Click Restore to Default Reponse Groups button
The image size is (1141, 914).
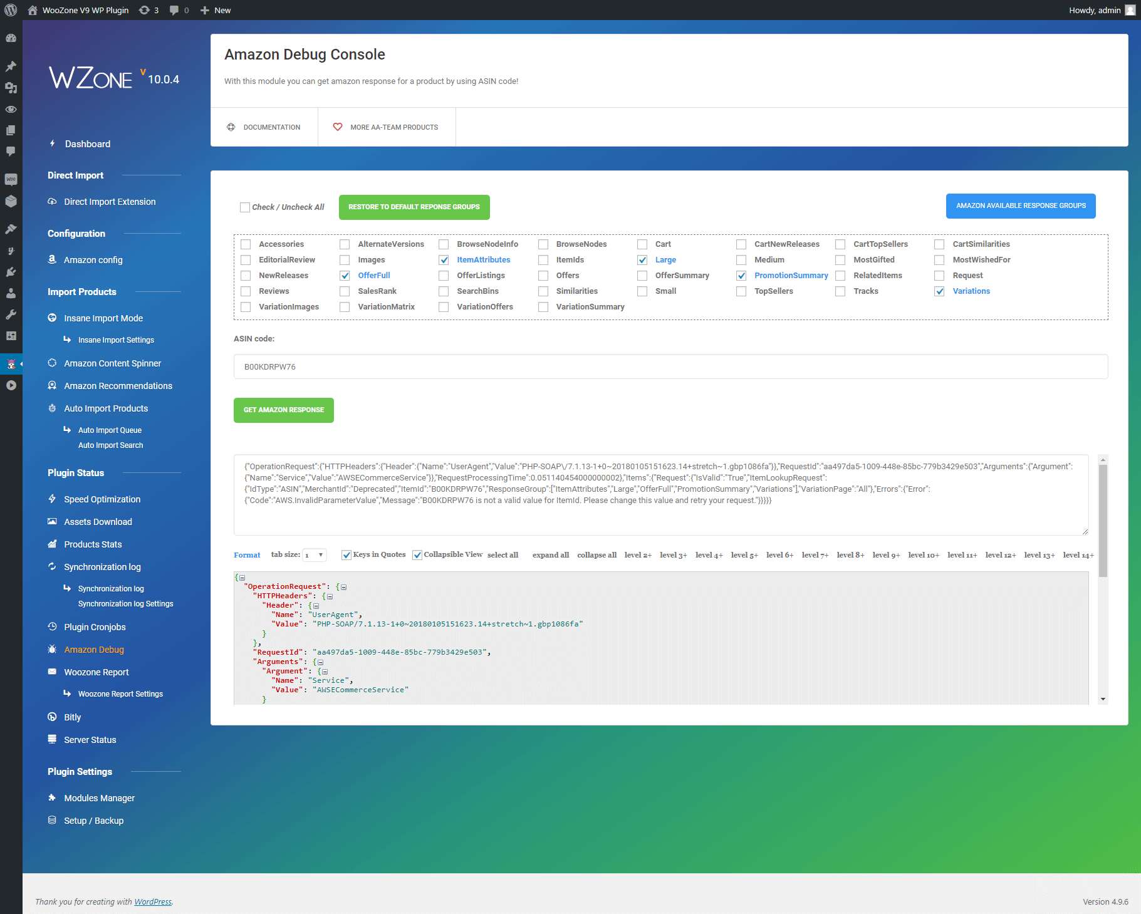point(414,207)
